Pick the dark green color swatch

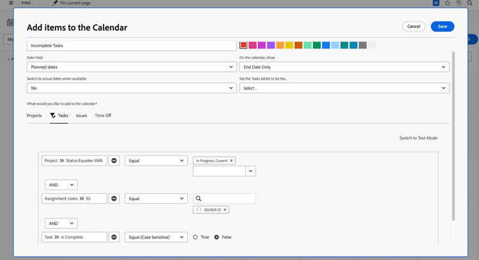[x=317, y=45]
